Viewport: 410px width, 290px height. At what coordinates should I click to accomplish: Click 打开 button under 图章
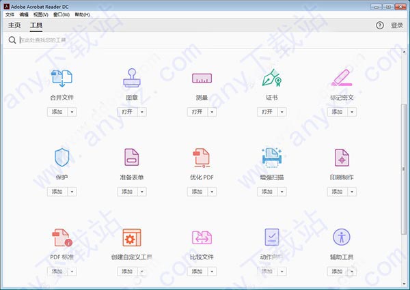coord(127,112)
